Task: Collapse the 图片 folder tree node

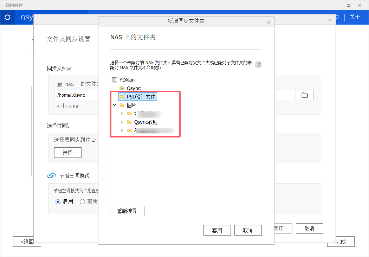Action: pyautogui.click(x=115, y=105)
